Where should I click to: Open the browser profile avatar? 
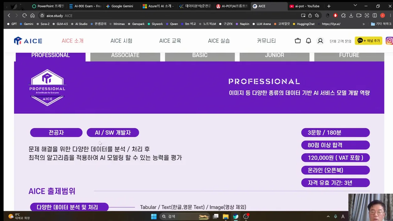(x=383, y=15)
